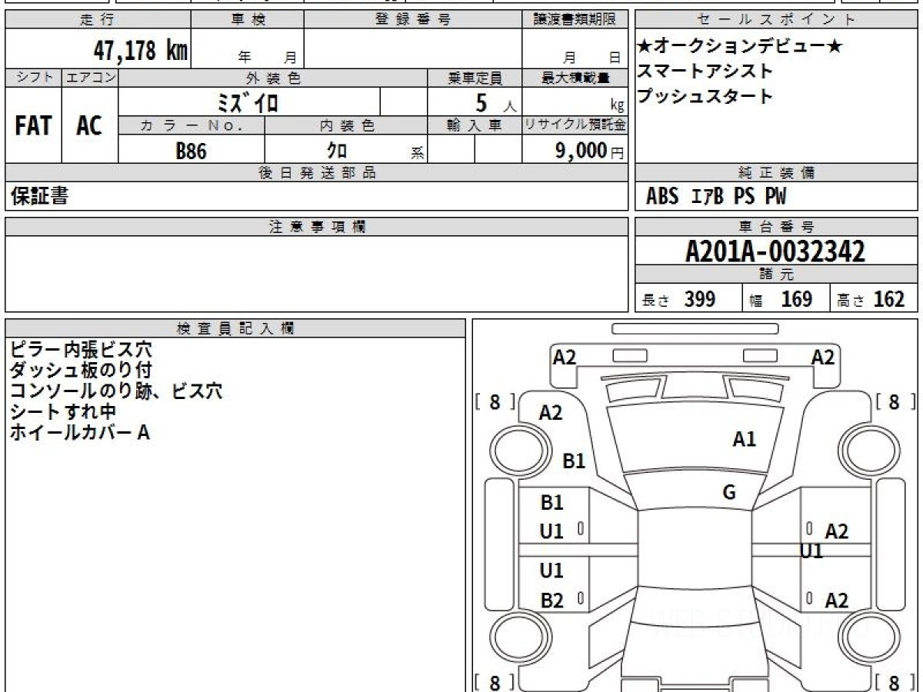Click the 諸元 header
Viewport: 923px width, 692px height.
pyautogui.click(x=777, y=274)
